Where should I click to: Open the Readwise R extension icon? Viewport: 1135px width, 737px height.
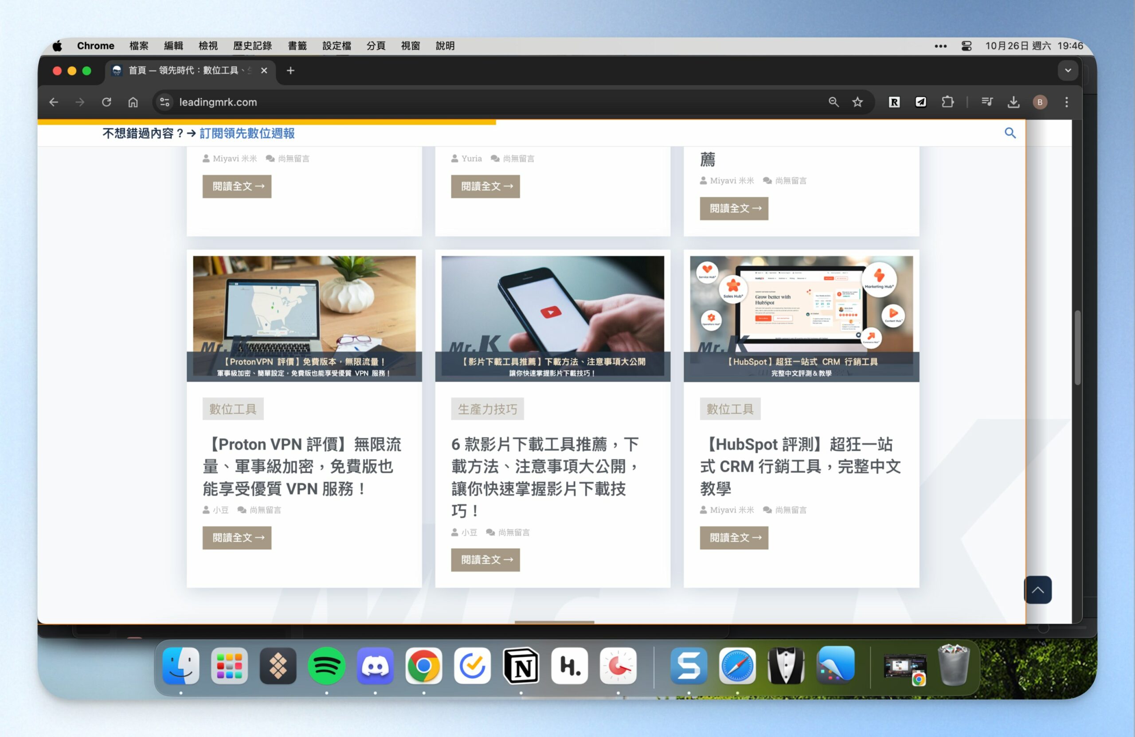pos(894,102)
